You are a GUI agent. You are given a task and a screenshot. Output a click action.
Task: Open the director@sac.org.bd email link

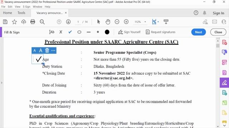(x=113, y=78)
